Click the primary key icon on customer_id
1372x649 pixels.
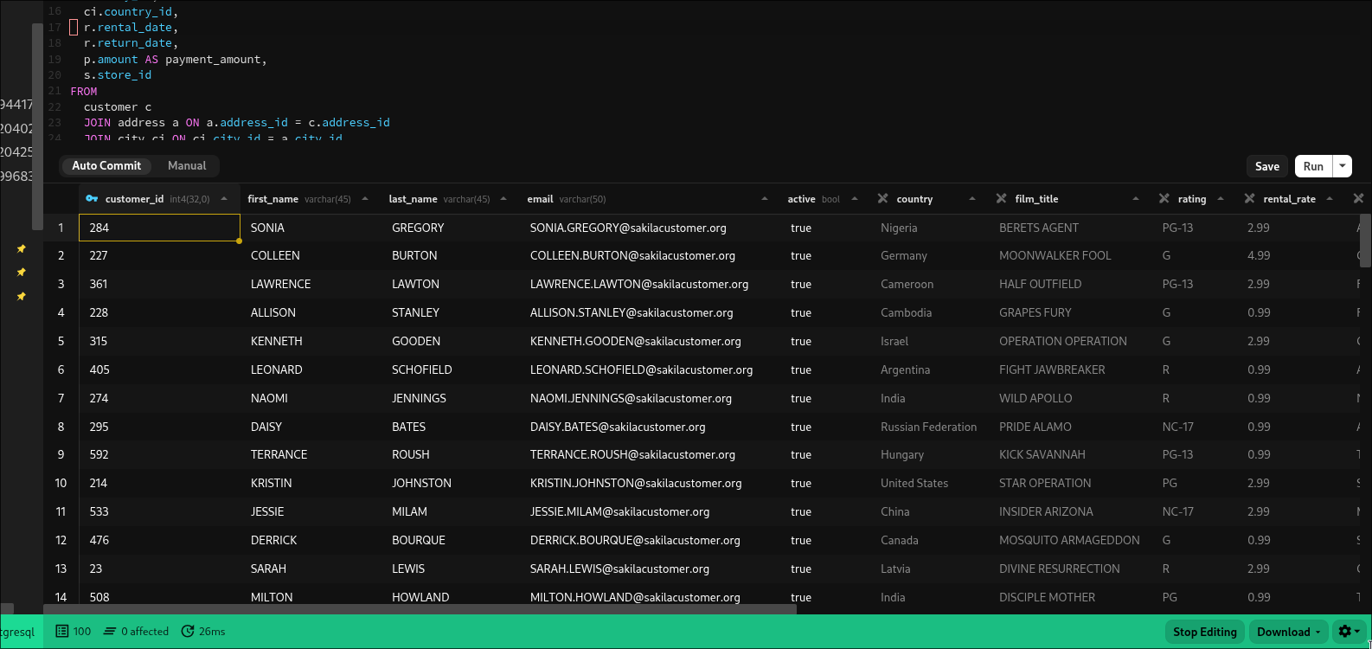pos(92,199)
